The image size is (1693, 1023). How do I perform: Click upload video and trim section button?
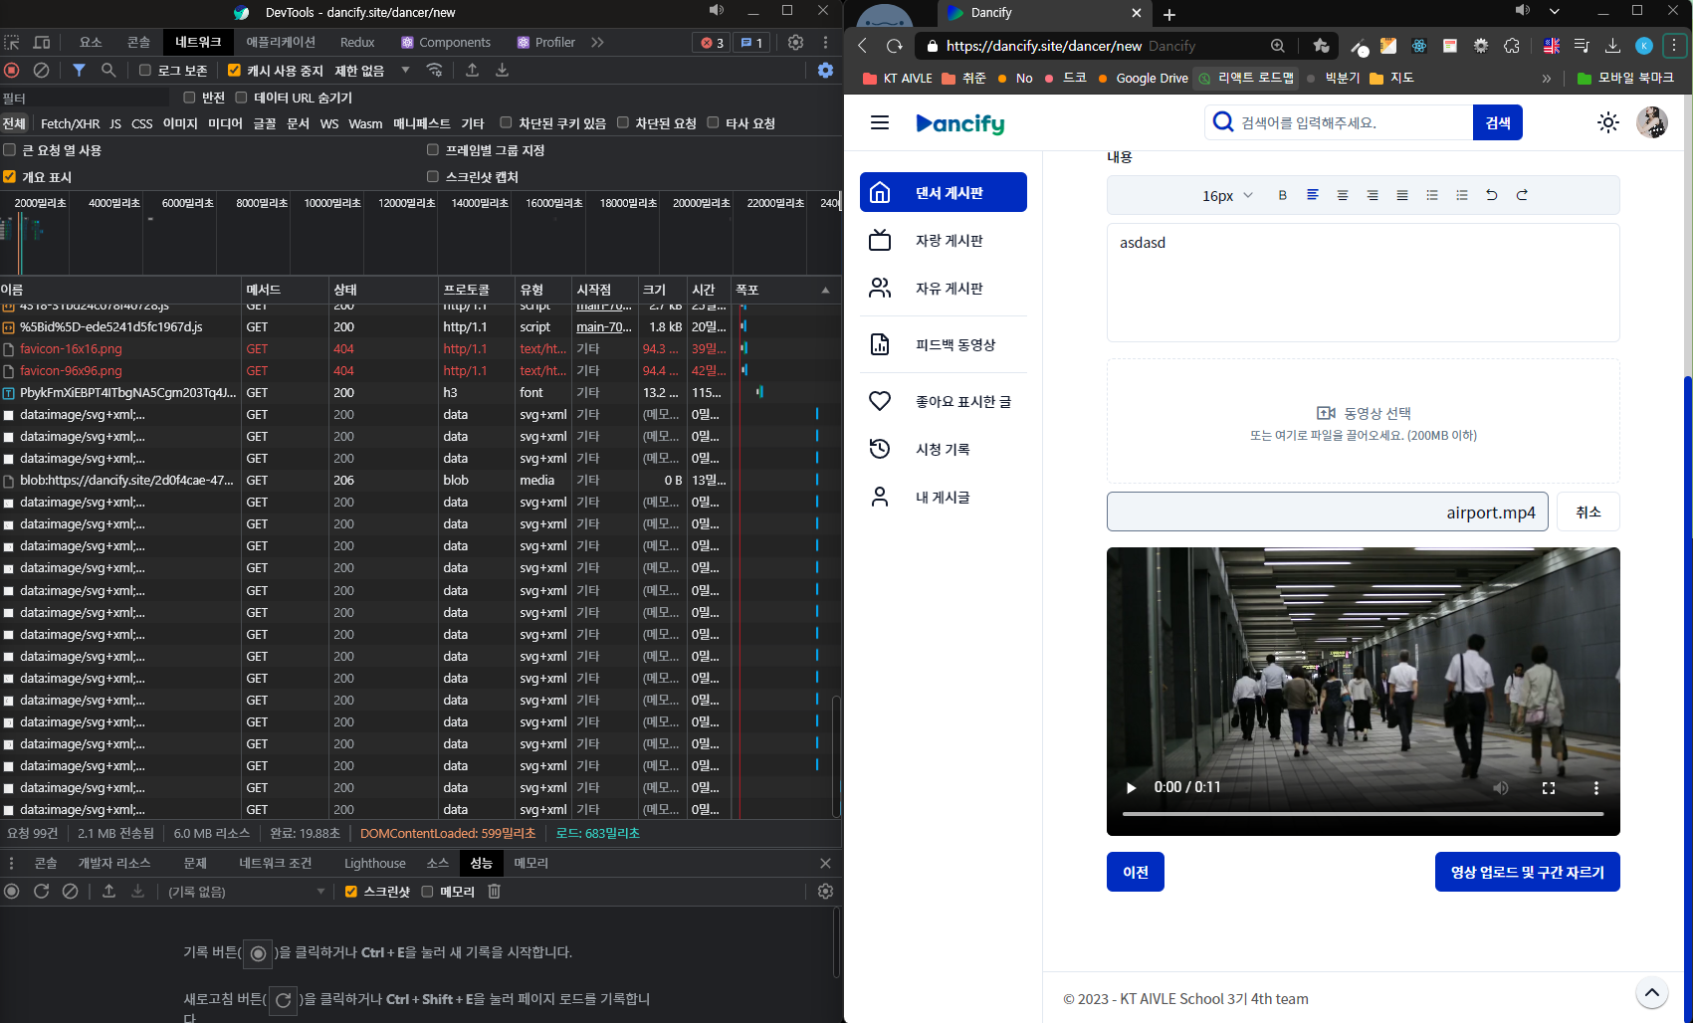1528,872
